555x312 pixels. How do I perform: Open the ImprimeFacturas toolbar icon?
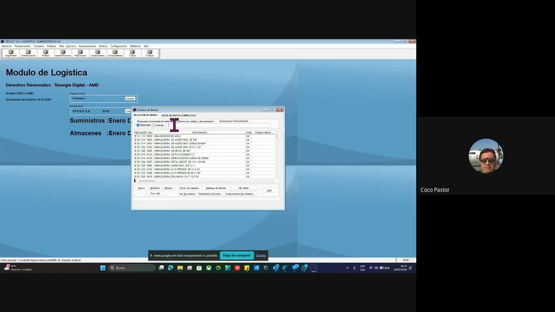tap(63, 53)
